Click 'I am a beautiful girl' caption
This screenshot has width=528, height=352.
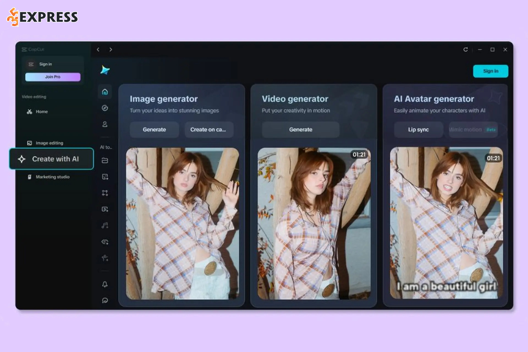(x=447, y=287)
